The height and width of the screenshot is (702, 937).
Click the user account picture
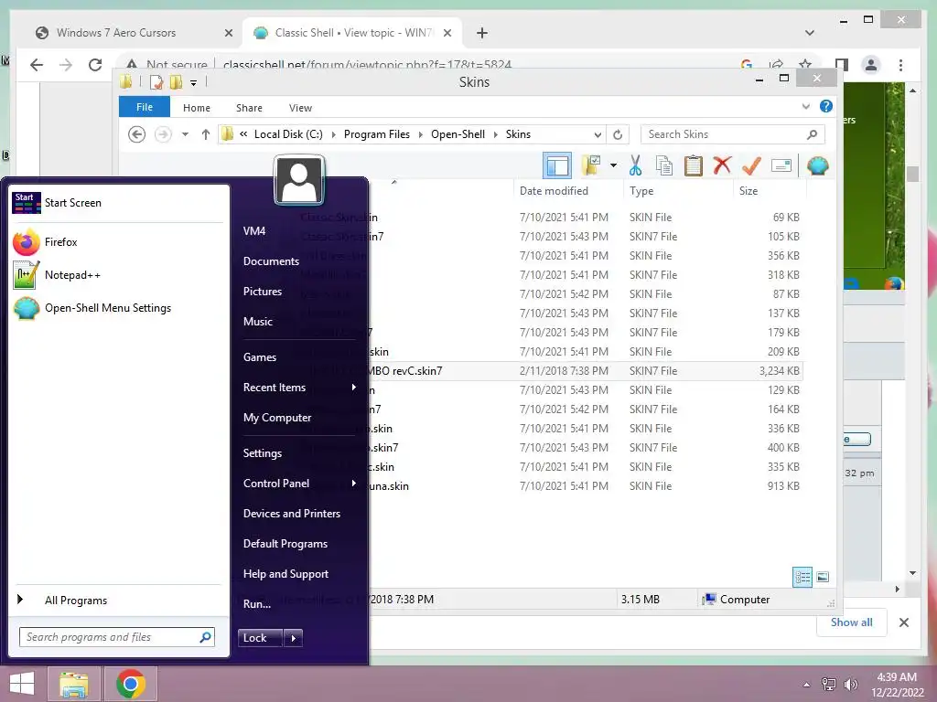[x=299, y=180]
